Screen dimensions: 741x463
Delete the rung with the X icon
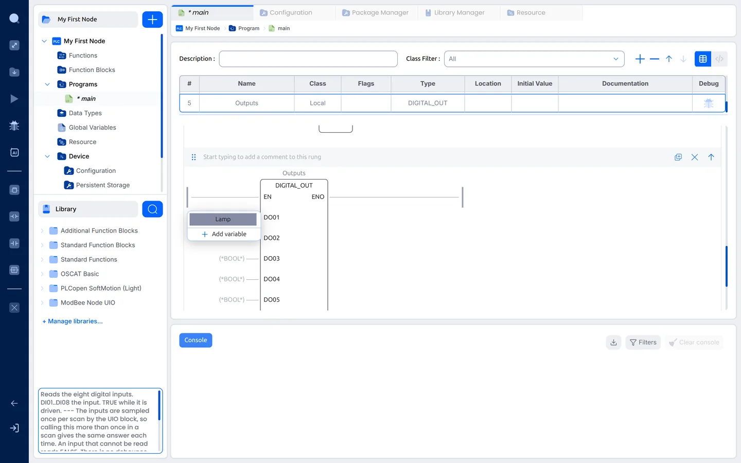[695, 157]
